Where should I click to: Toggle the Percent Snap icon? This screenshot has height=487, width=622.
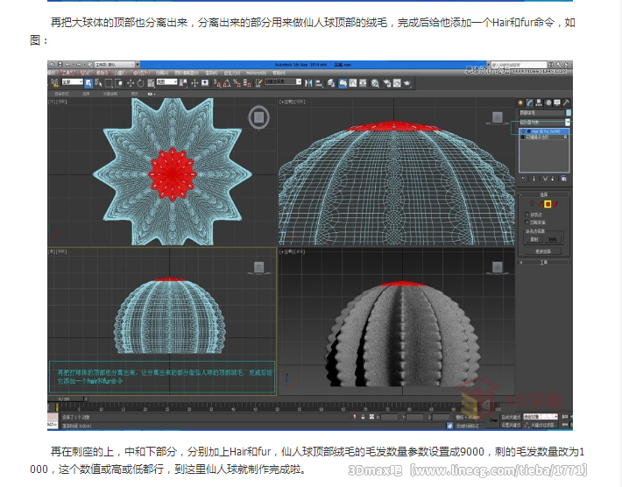[237, 83]
